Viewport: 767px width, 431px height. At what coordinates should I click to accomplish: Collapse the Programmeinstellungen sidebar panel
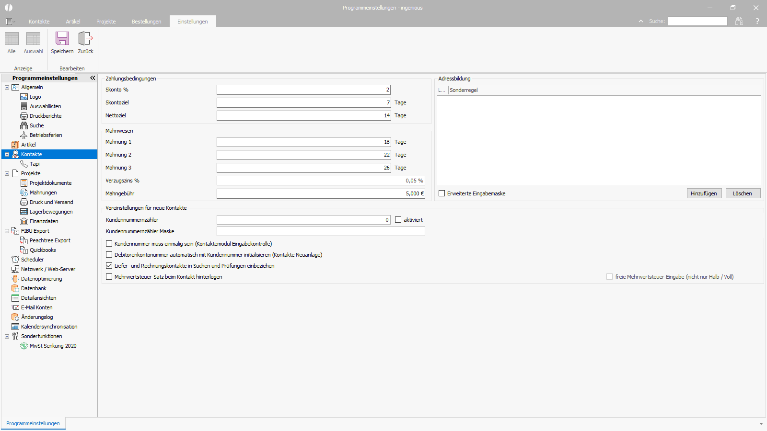pyautogui.click(x=93, y=78)
